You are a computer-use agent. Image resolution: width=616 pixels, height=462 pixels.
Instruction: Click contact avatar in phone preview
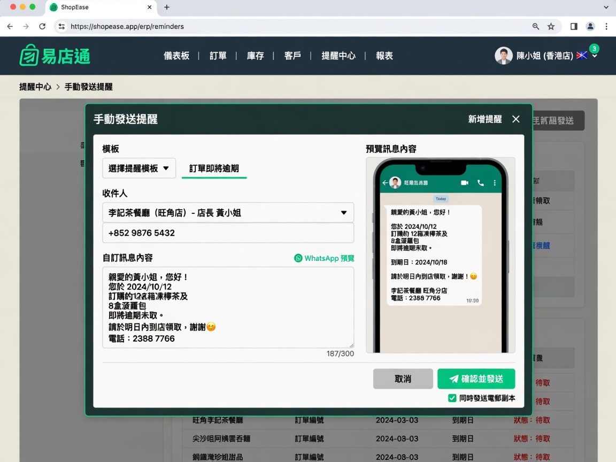[395, 183]
